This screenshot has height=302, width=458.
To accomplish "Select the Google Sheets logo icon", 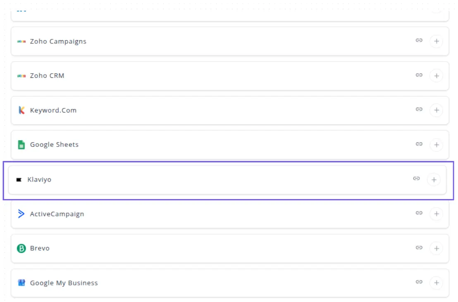I will coord(21,145).
